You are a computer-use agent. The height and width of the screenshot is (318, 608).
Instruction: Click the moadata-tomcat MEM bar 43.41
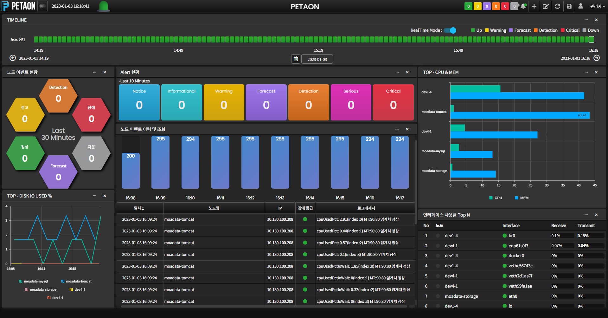coord(520,115)
